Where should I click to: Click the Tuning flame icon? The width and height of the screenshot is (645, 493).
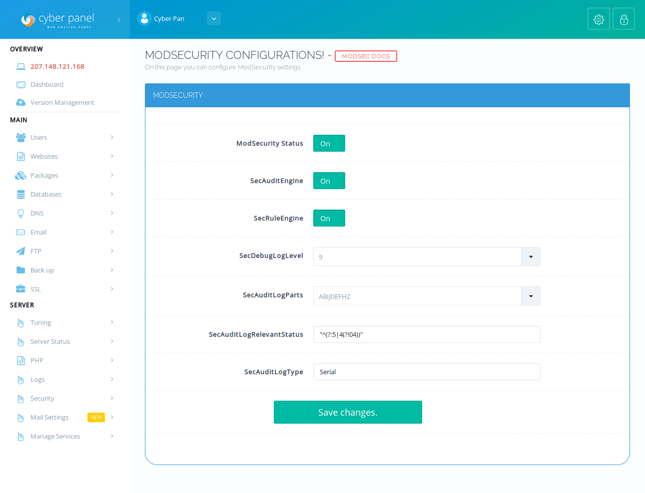tap(20, 323)
